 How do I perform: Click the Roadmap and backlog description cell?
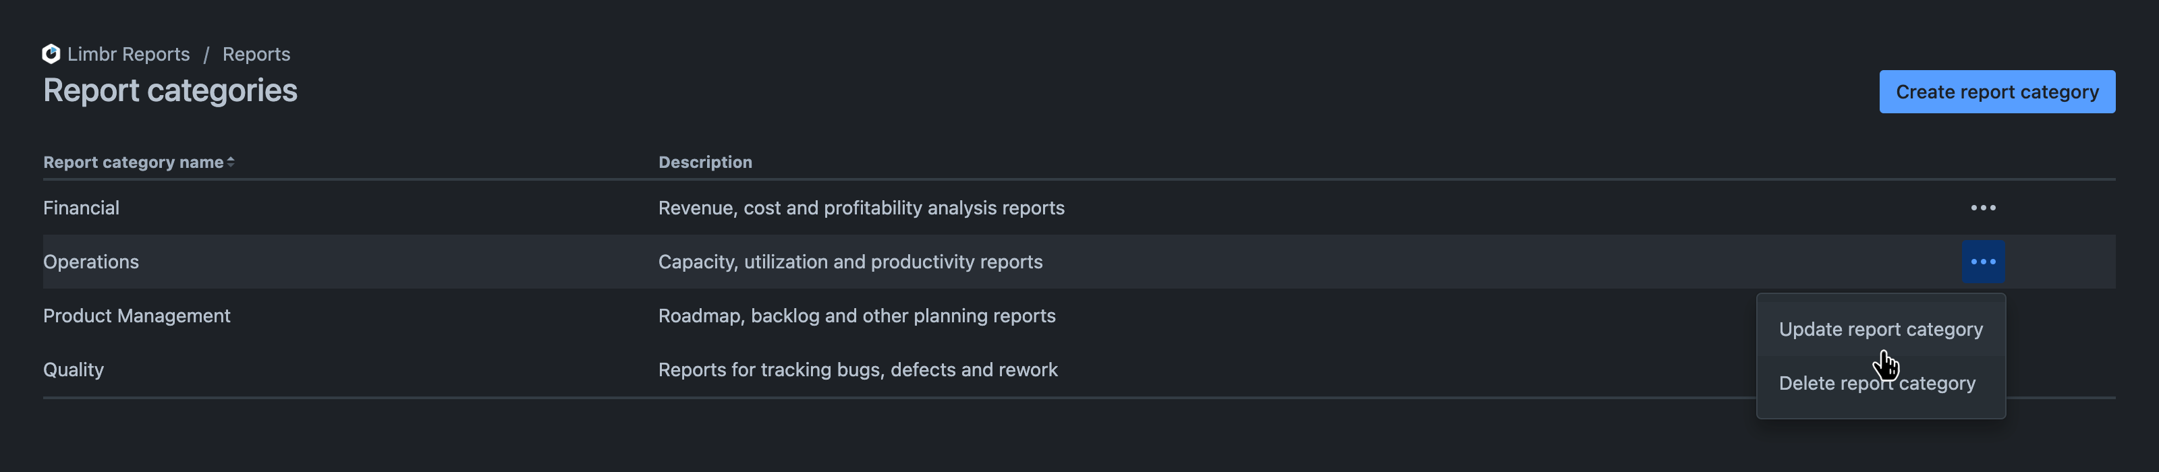pos(857,316)
